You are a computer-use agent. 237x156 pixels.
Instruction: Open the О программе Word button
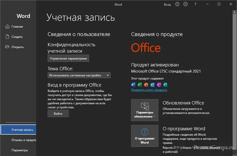pos(145,136)
